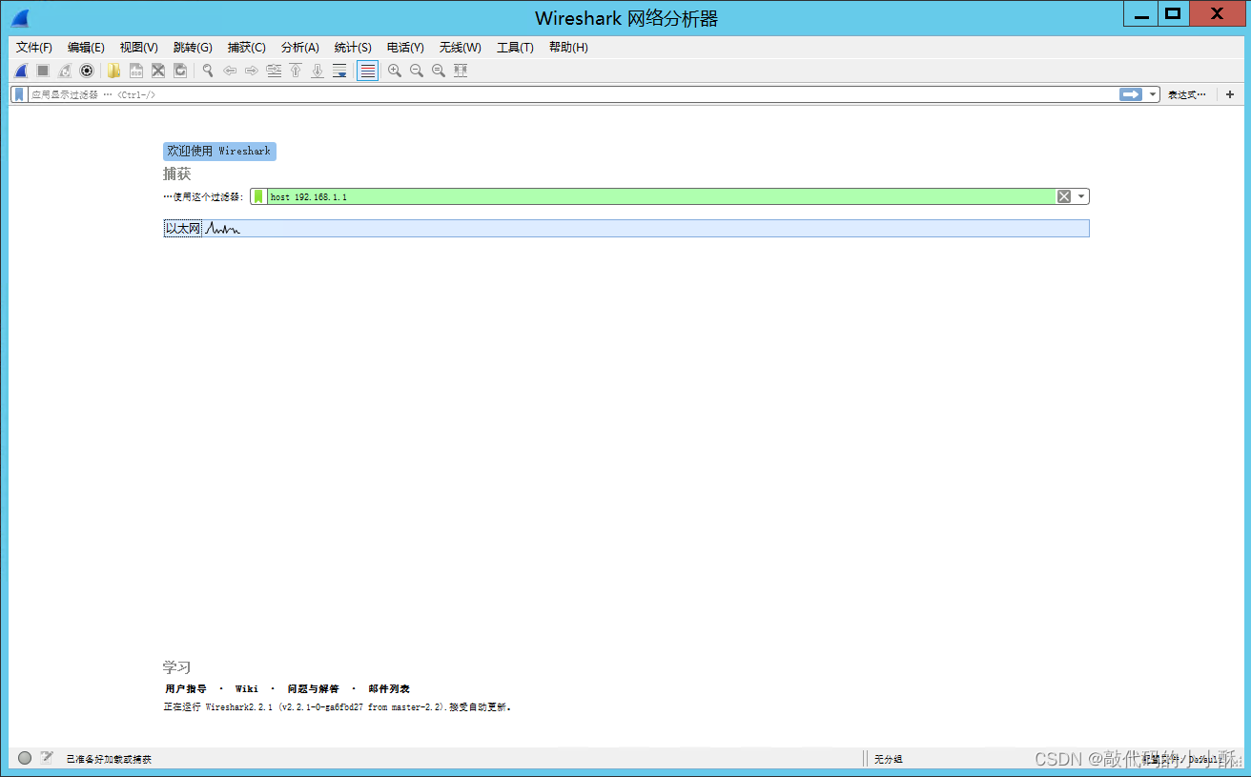1251x777 pixels.
Task: Close the capture file
Action: [x=158, y=71]
